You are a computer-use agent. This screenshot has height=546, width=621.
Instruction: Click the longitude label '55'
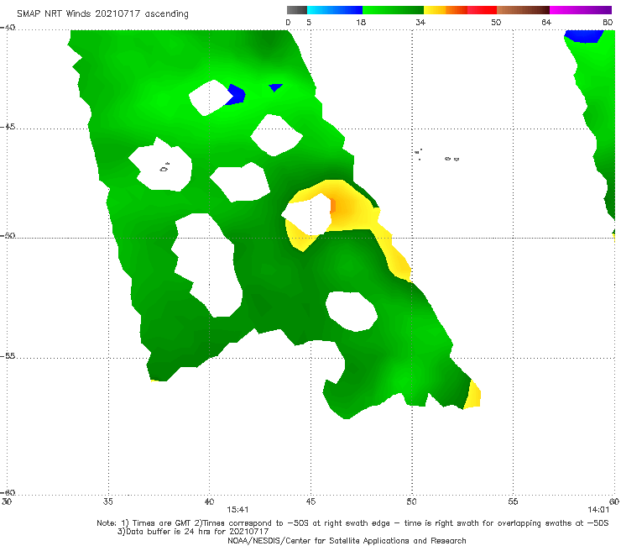tap(513, 501)
